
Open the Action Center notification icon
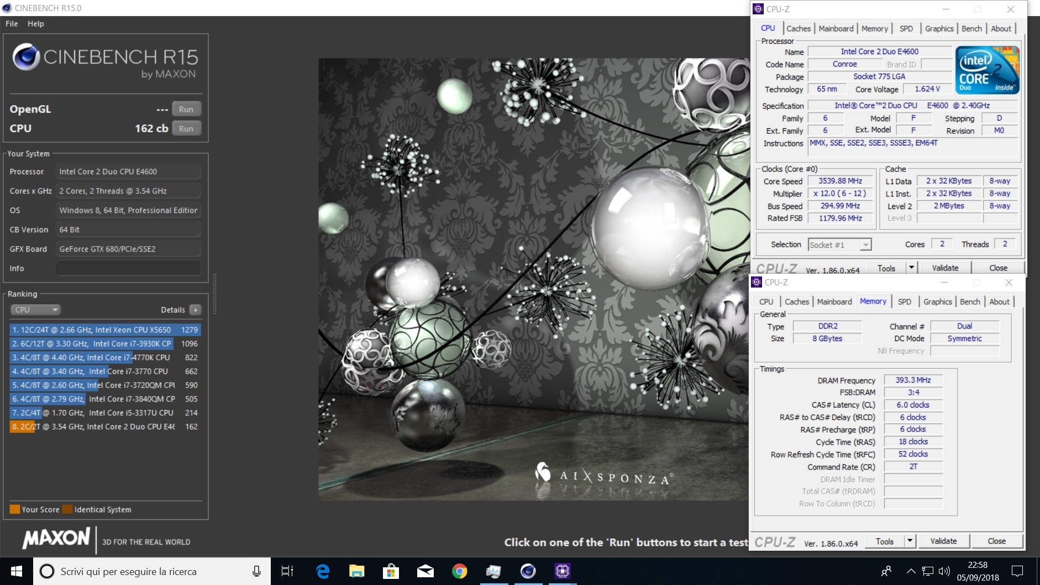pos(1017,571)
